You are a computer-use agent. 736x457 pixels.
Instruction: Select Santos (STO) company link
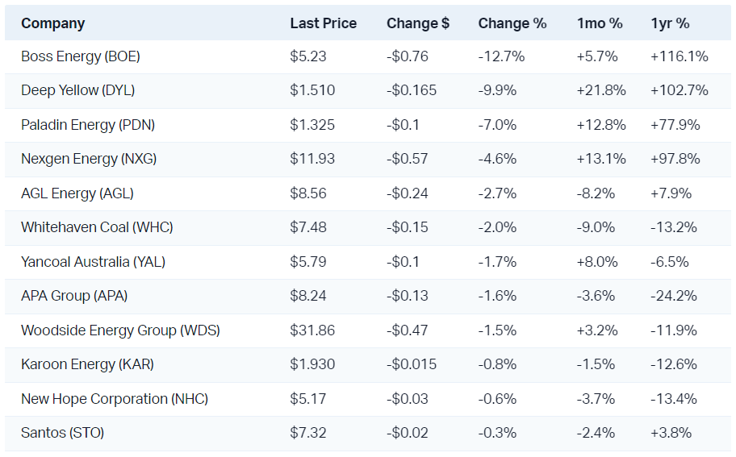(62, 433)
